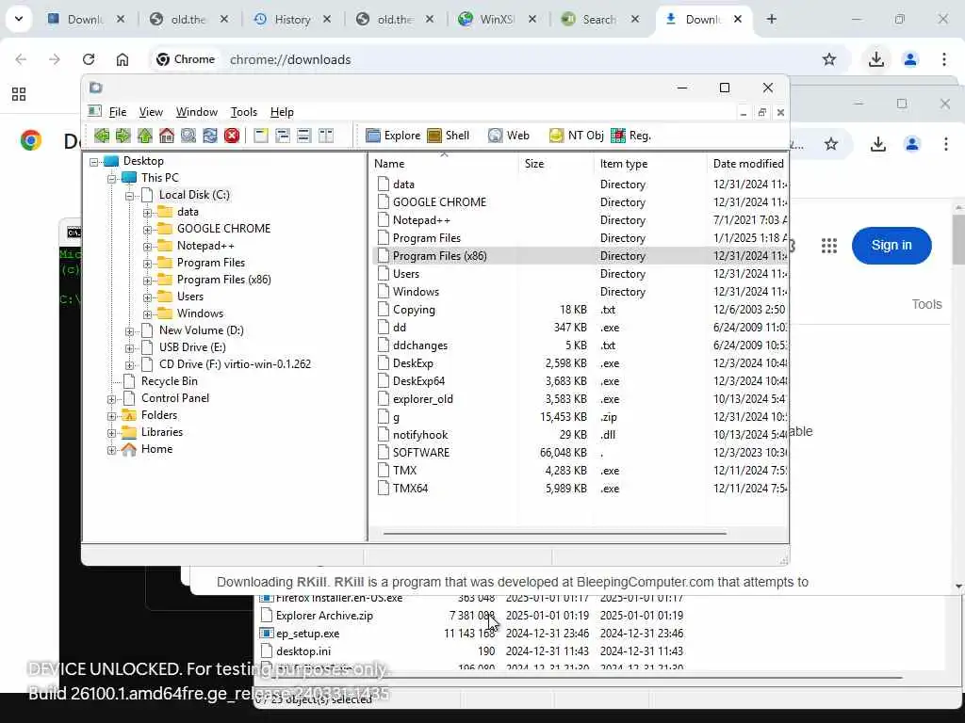This screenshot has width=965, height=723.
Task: Click the new tab plus button
Action: click(771, 19)
